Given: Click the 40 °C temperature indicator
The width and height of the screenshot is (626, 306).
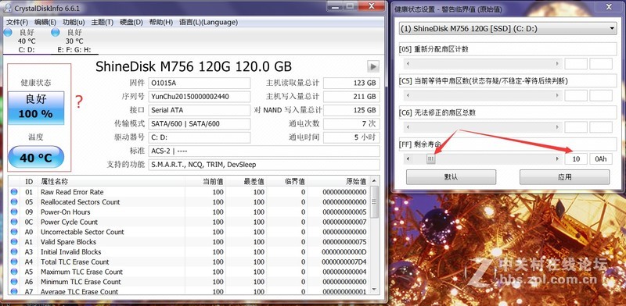Looking at the screenshot, I should (x=36, y=157).
